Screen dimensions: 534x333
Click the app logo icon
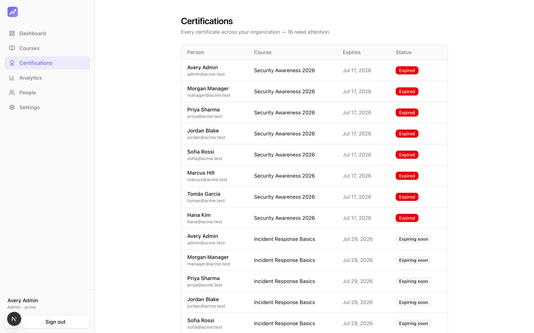(13, 12)
